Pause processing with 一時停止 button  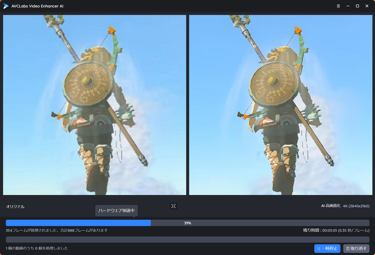(327, 248)
